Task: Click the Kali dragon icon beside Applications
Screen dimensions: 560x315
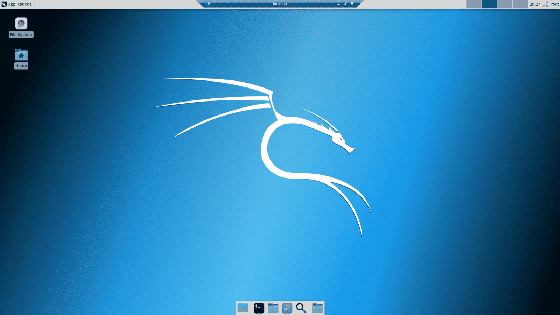Action: tap(4, 4)
